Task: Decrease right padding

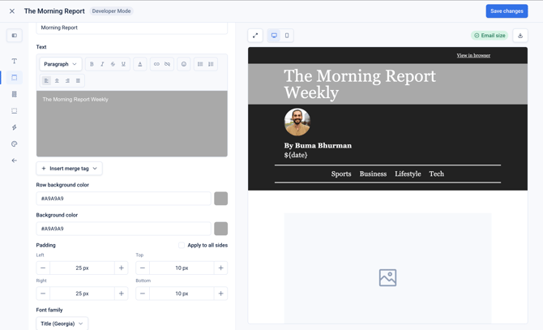Action: pos(43,294)
